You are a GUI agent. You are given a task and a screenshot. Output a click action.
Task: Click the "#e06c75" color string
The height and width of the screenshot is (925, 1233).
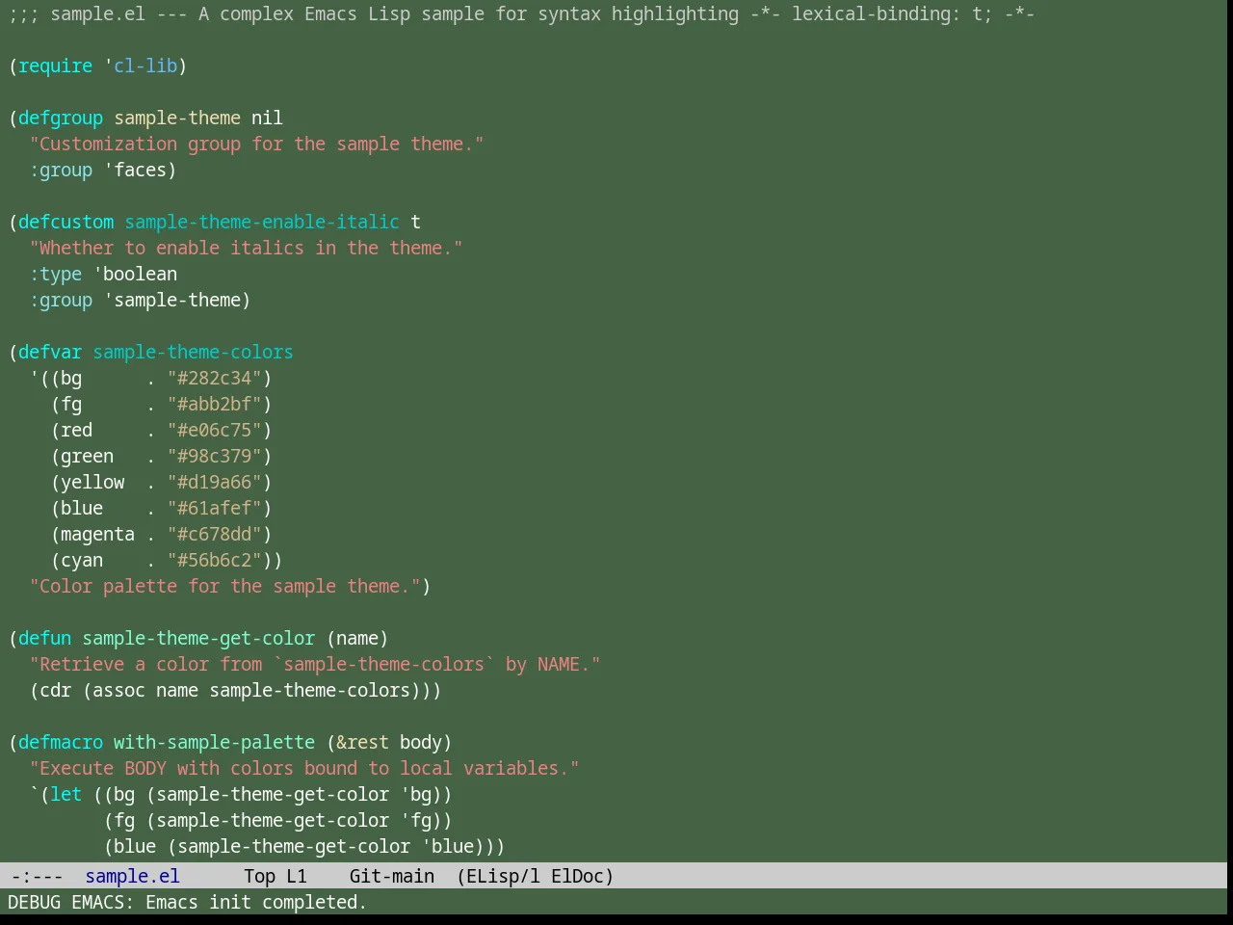215,430
